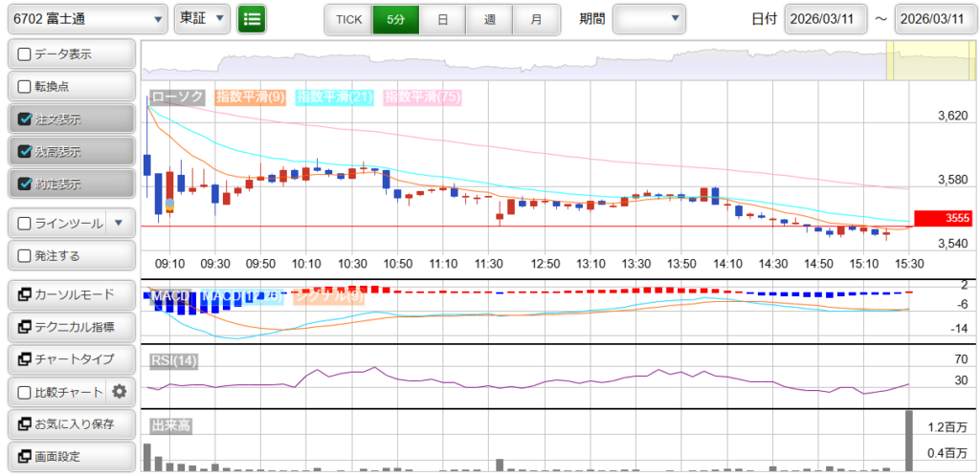Click the green list icon button

252,18
